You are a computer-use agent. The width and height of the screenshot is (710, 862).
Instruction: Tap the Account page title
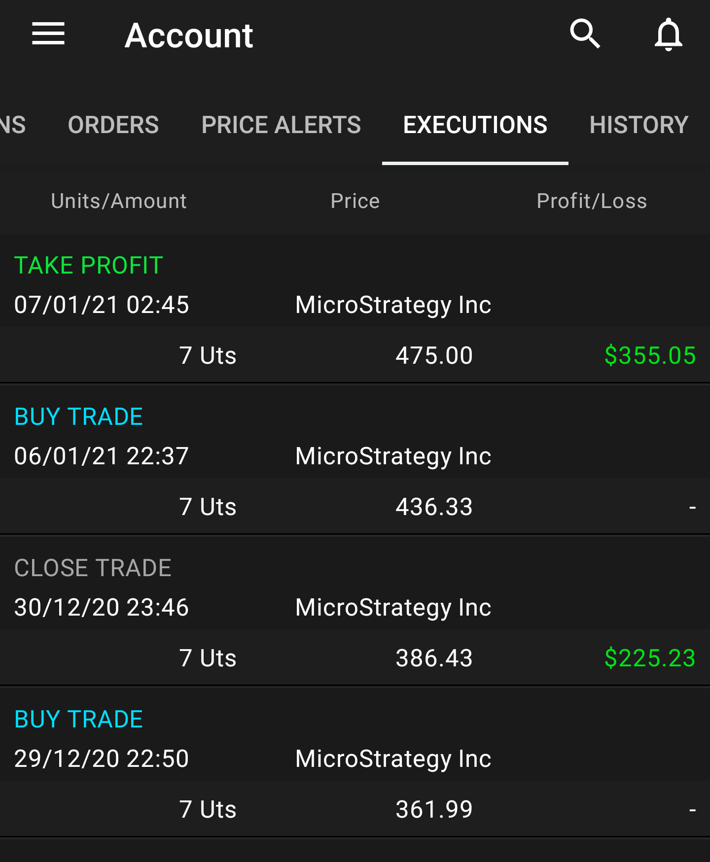tap(189, 35)
